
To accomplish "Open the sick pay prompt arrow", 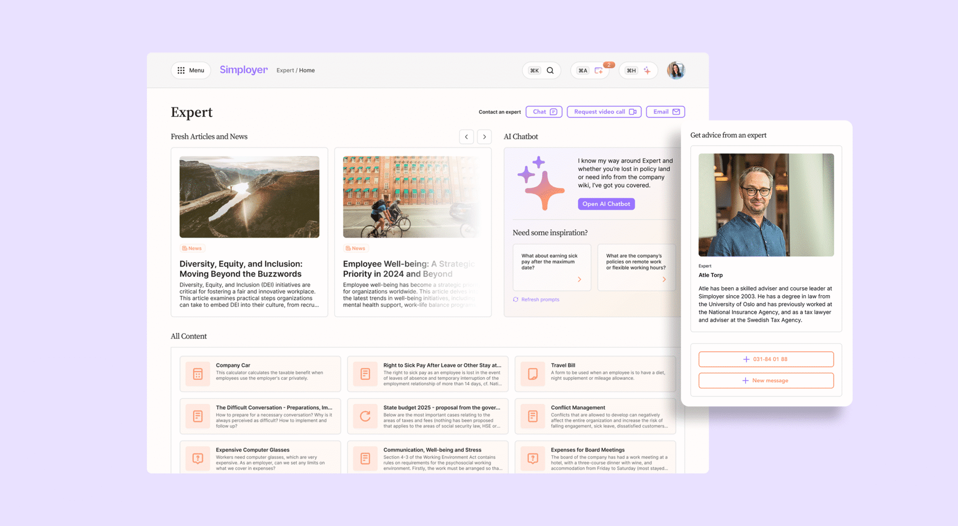I will (579, 279).
